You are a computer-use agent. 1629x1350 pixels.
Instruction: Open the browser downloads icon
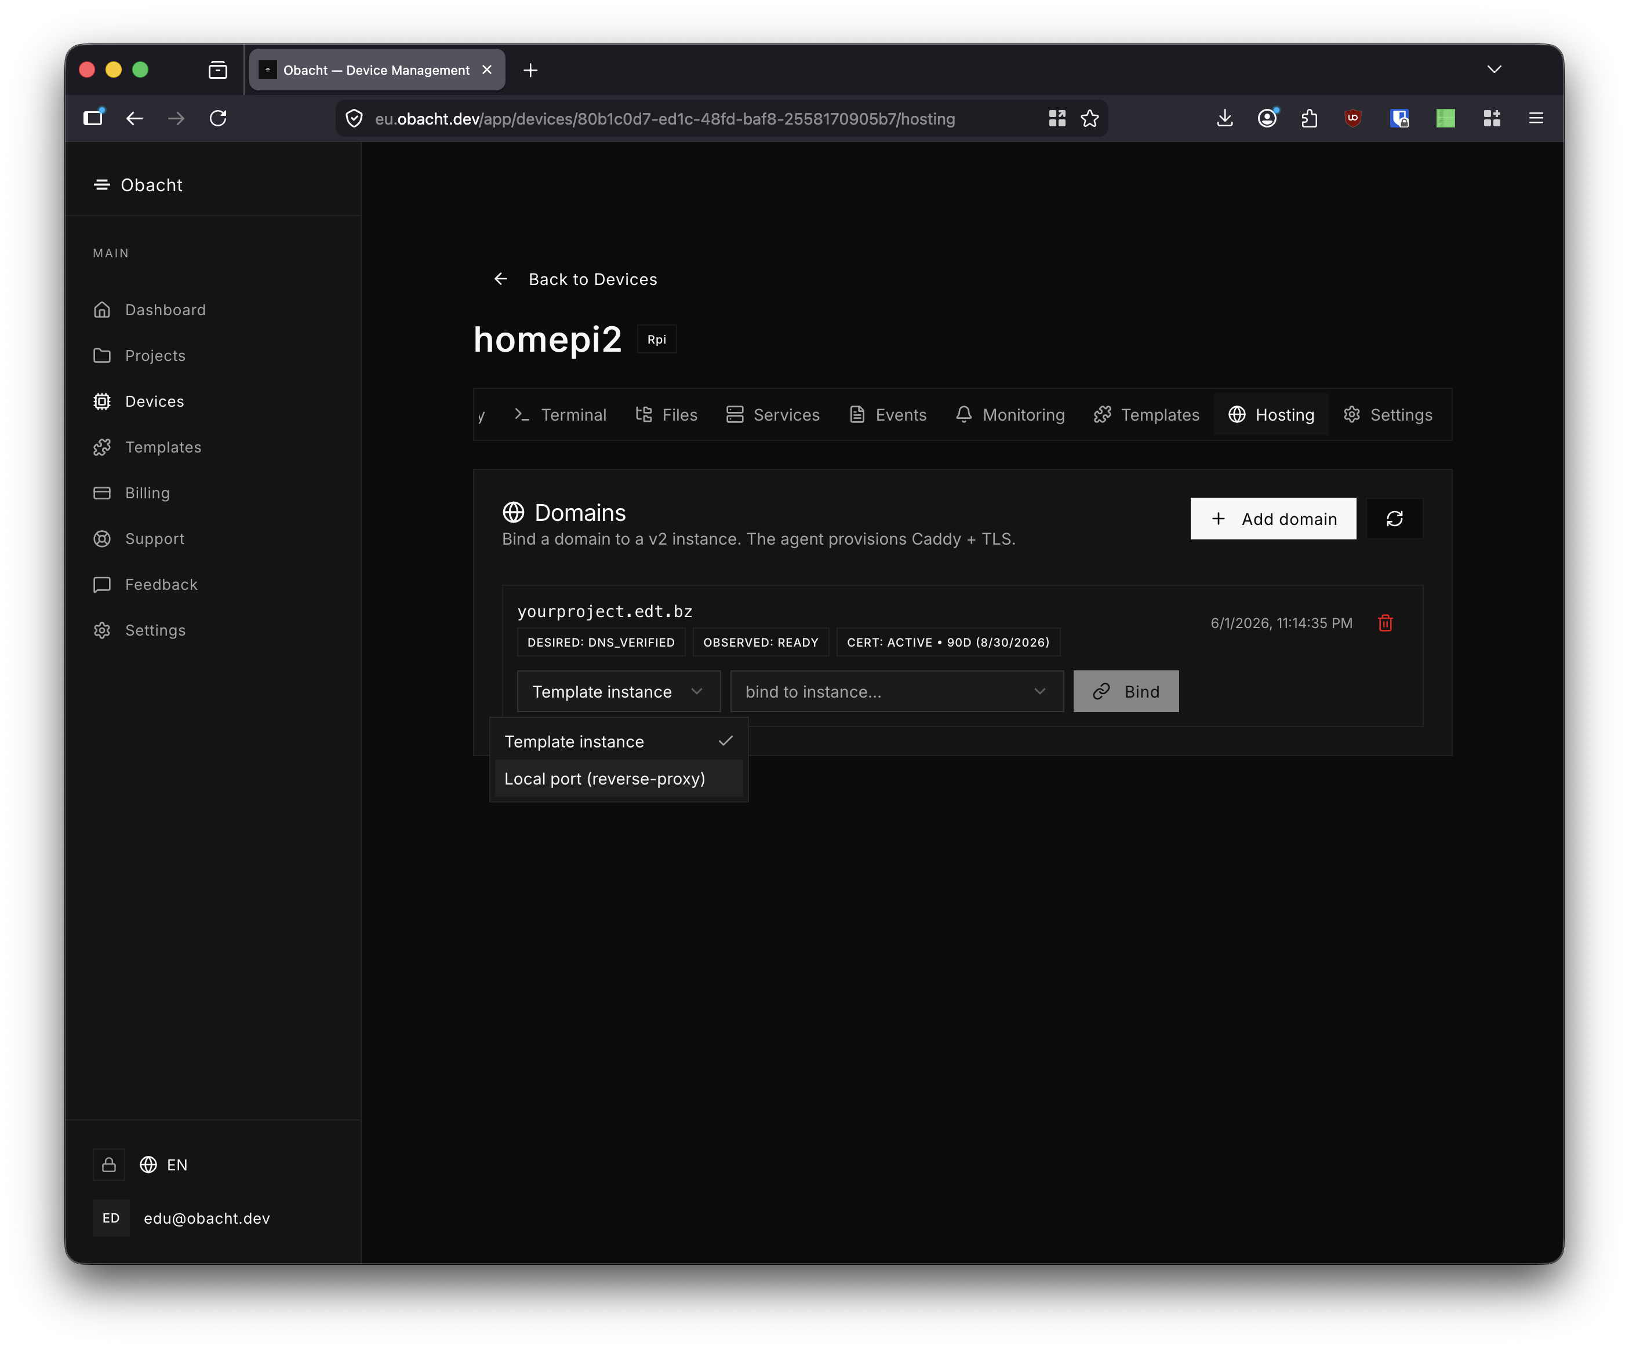tap(1225, 119)
